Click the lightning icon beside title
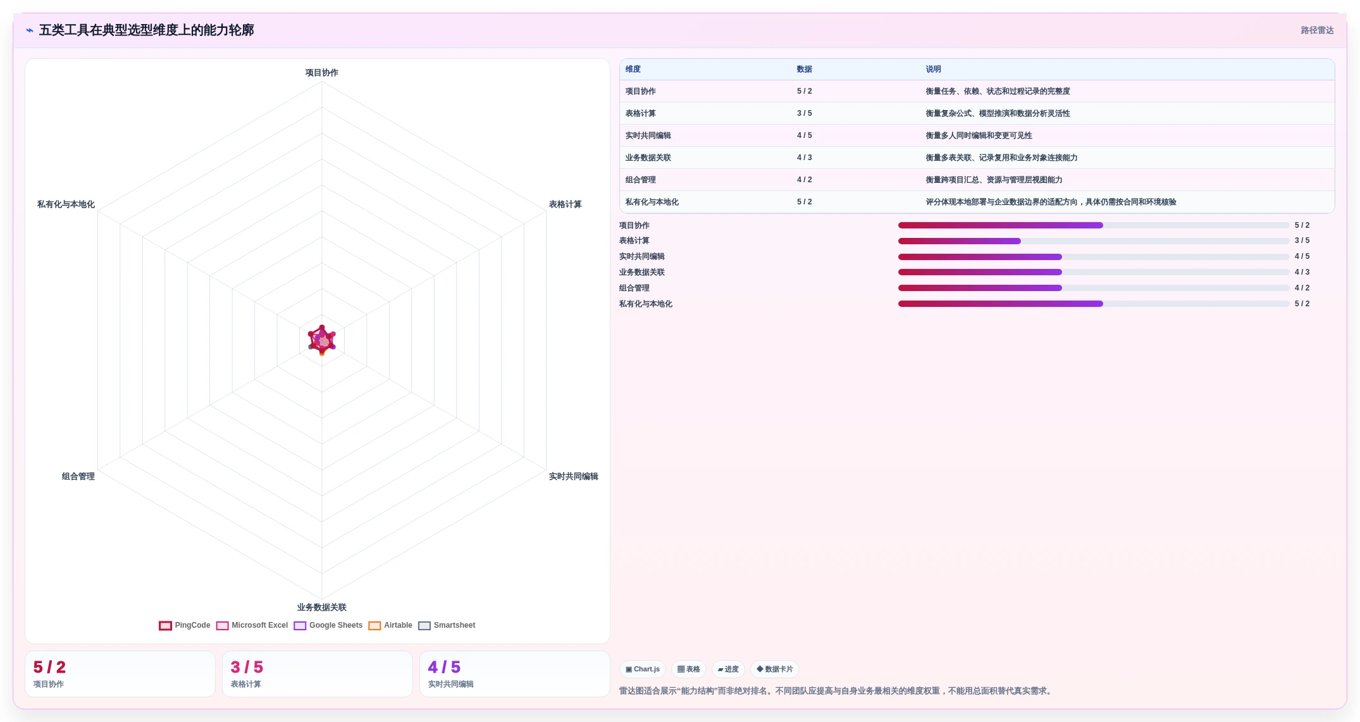 [x=30, y=30]
